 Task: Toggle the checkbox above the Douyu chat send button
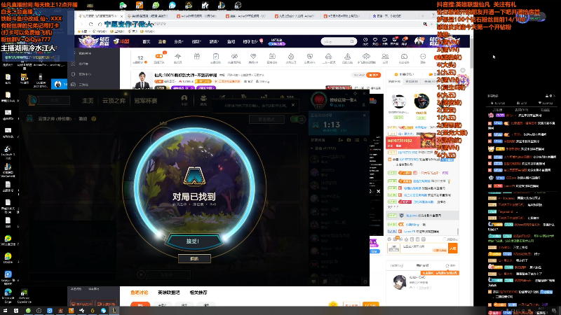click(x=445, y=239)
